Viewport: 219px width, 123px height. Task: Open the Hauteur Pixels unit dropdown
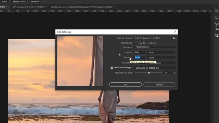pyautogui.click(x=162, y=58)
